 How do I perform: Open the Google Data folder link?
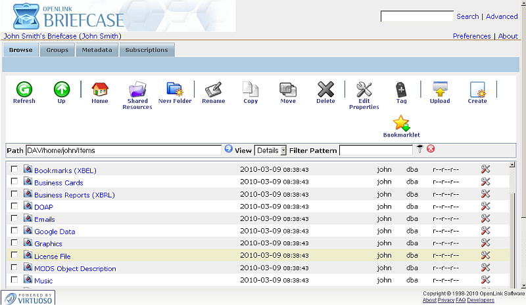point(55,232)
